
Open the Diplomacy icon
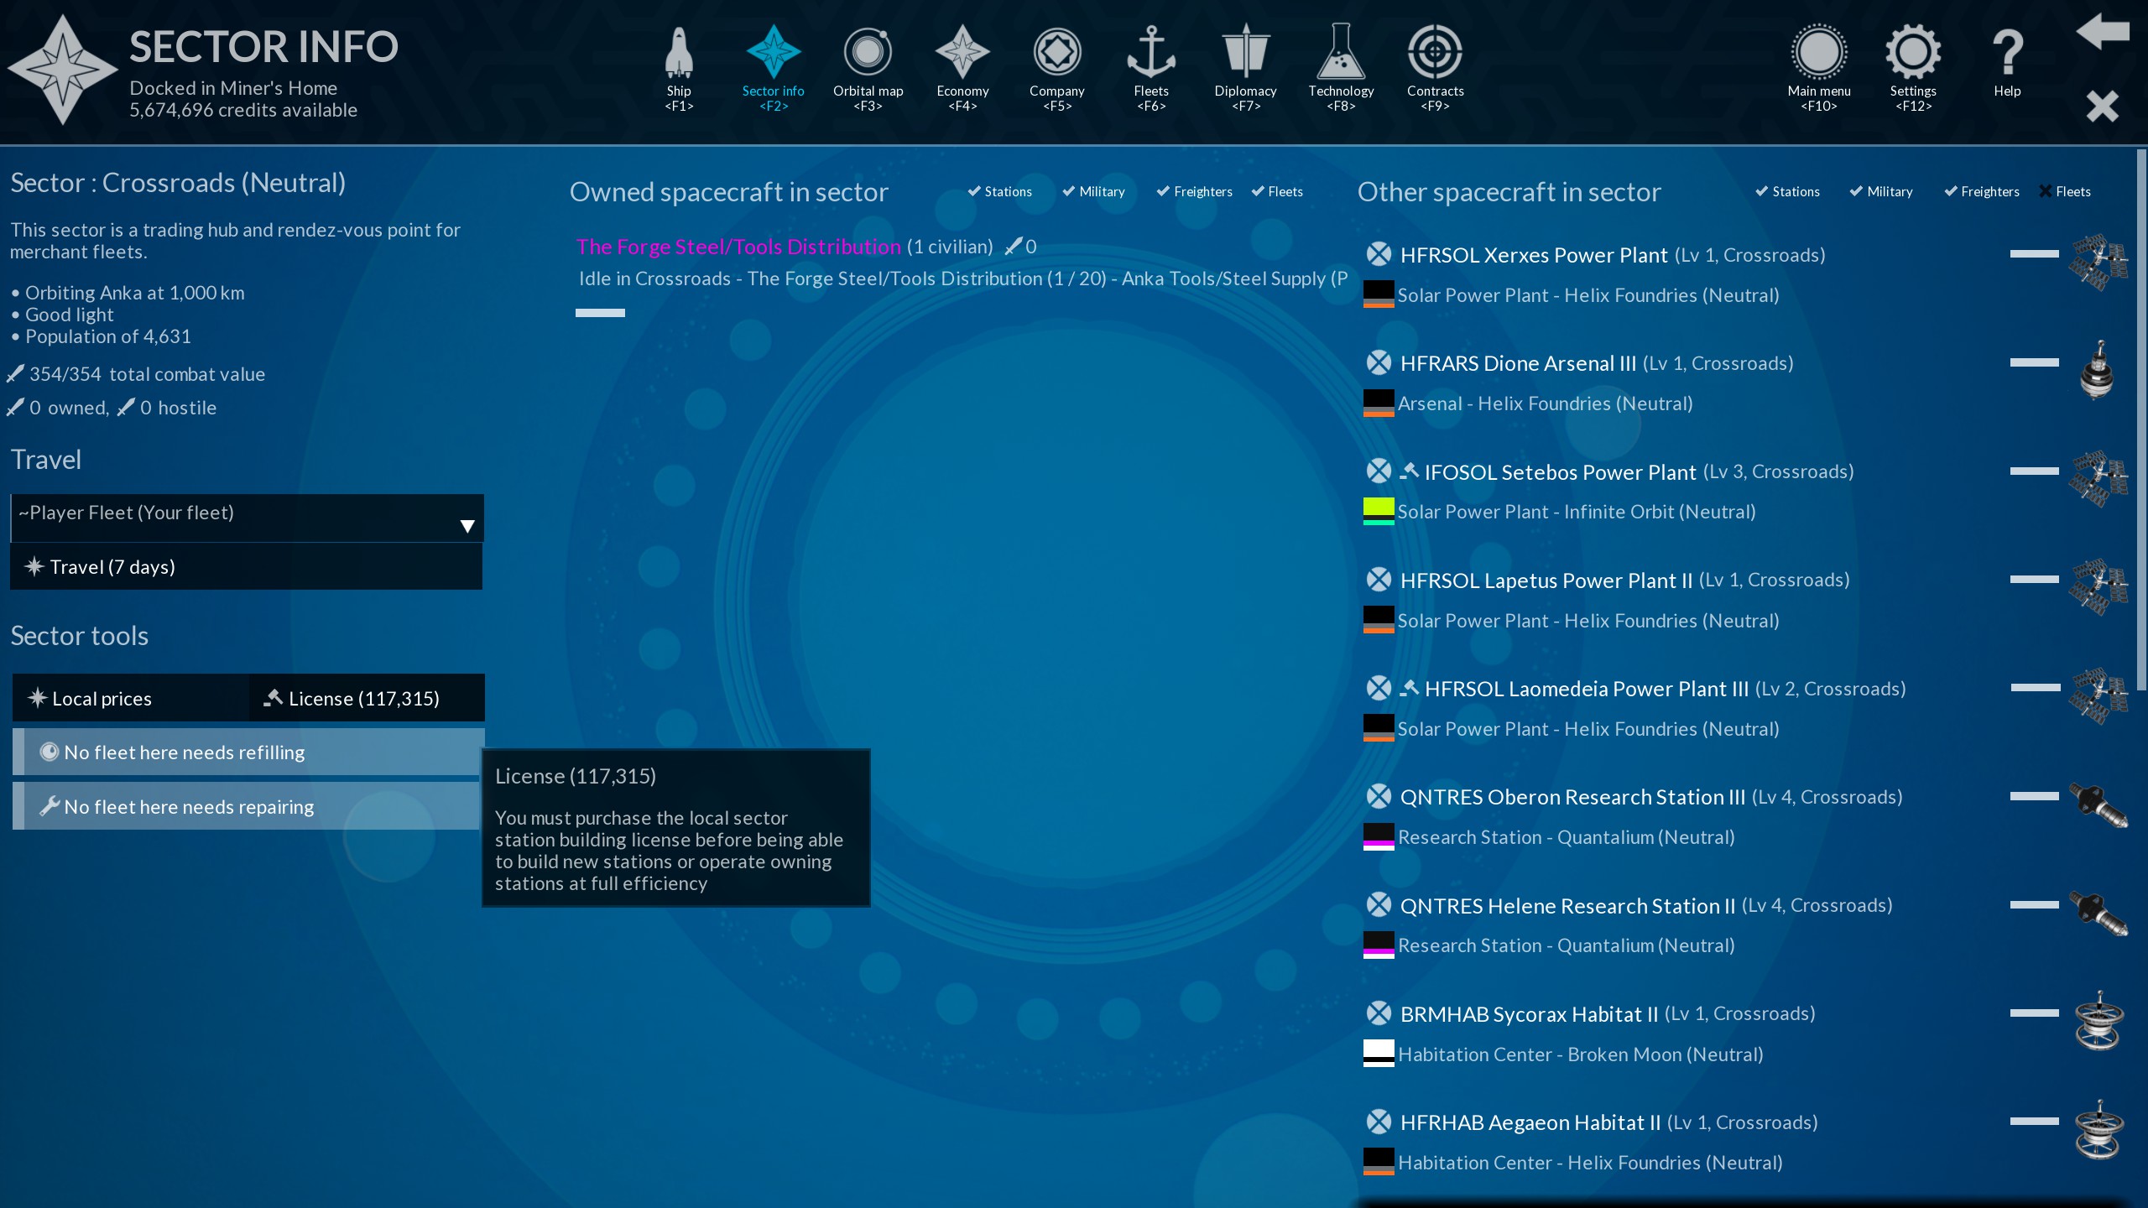point(1245,52)
